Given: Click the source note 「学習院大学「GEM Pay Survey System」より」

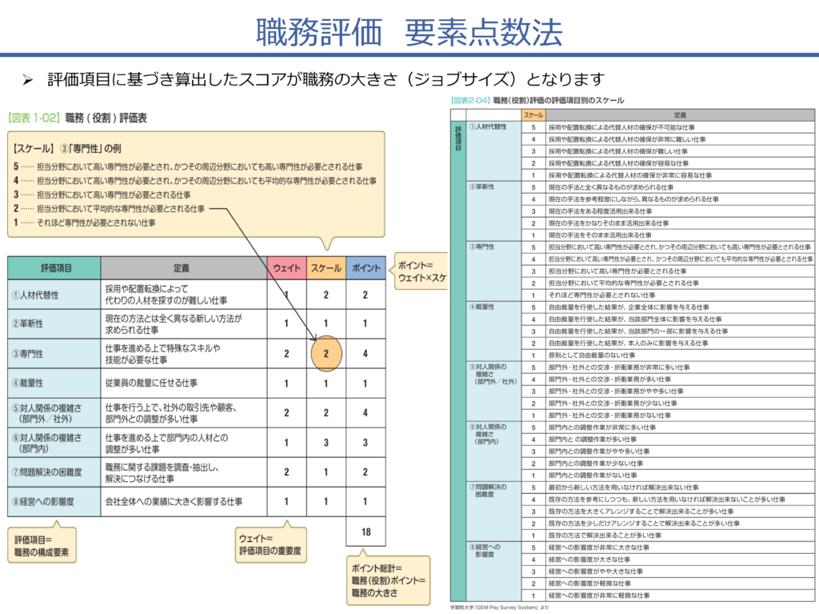Looking at the screenshot, I should 499,608.
